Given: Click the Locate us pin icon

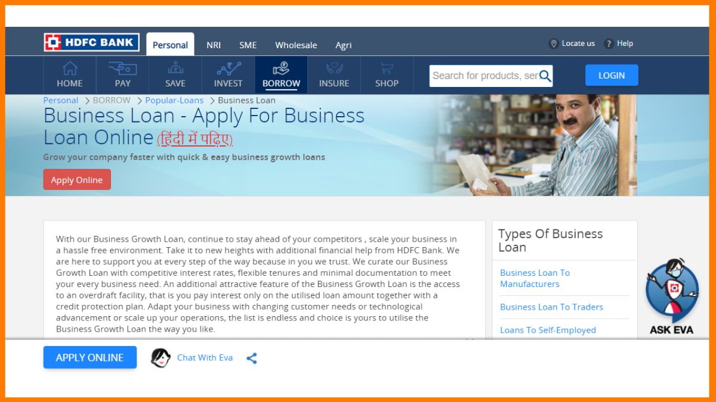Looking at the screenshot, I should [x=553, y=43].
